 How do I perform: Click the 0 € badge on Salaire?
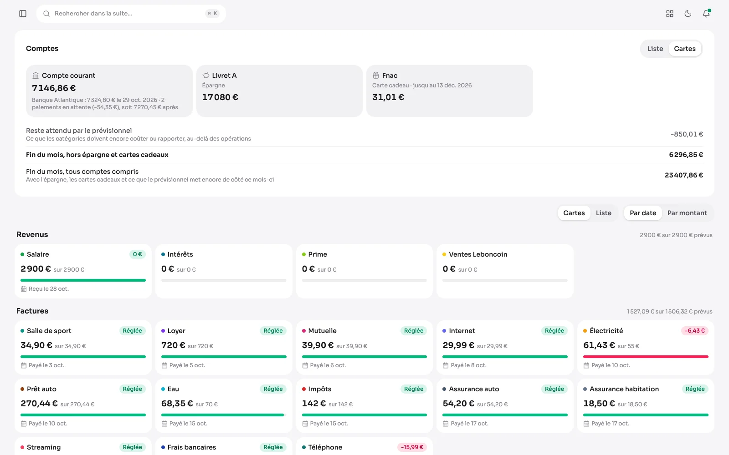point(137,254)
